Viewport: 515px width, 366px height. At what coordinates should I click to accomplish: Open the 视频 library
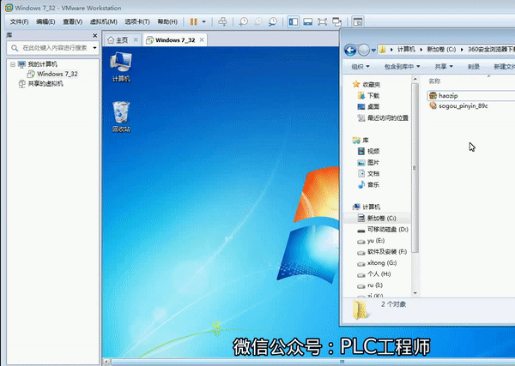click(x=373, y=151)
